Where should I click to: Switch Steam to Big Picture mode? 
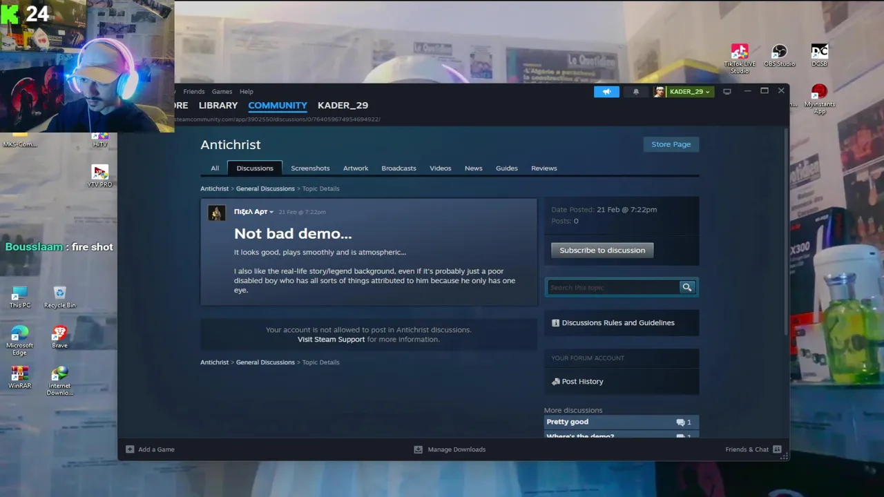(x=727, y=91)
